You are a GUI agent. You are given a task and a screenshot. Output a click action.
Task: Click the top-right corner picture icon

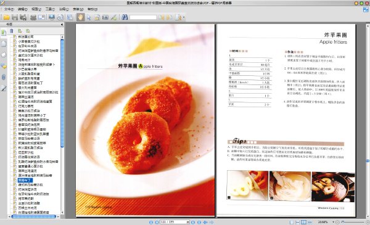366,10
